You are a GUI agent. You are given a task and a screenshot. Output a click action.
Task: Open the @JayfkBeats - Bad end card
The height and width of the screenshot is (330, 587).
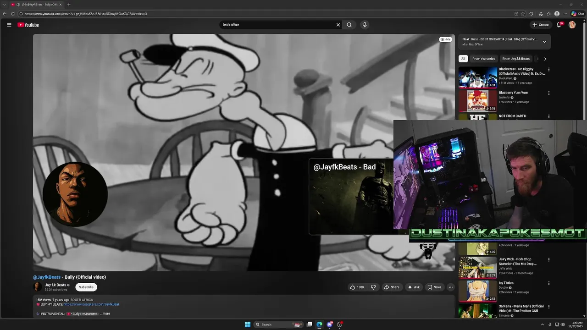click(x=351, y=197)
